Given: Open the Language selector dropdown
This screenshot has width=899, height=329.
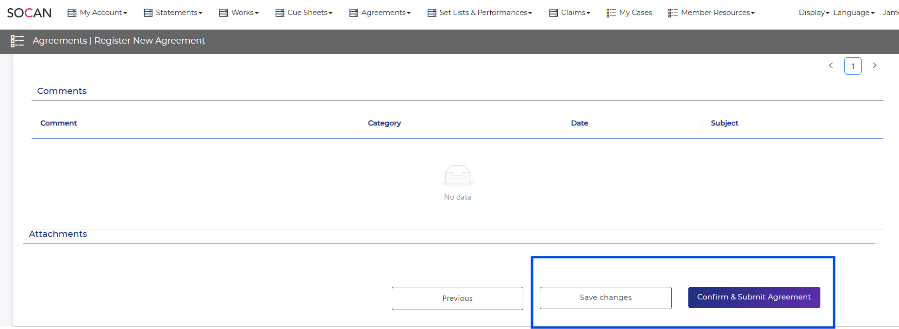Looking at the screenshot, I should (853, 13).
